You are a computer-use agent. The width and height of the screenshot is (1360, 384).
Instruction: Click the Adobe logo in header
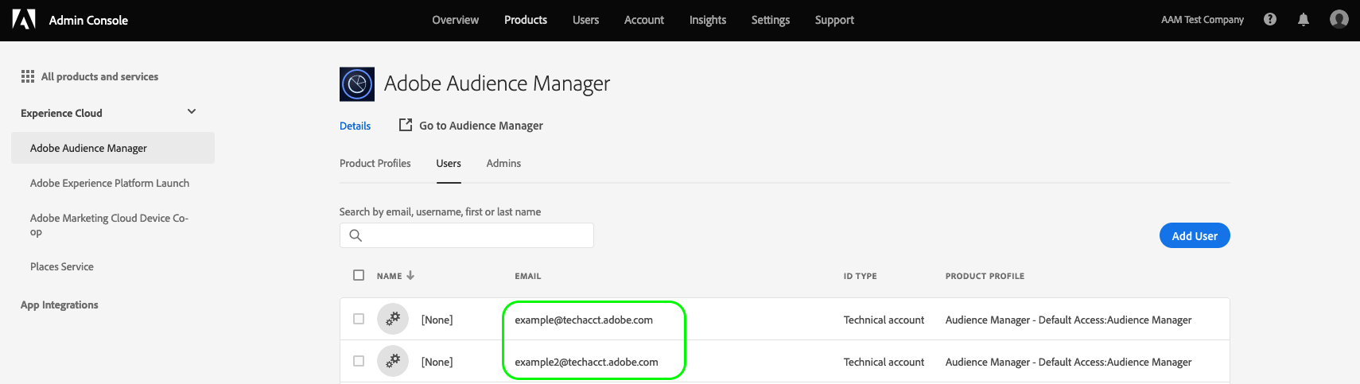click(24, 19)
